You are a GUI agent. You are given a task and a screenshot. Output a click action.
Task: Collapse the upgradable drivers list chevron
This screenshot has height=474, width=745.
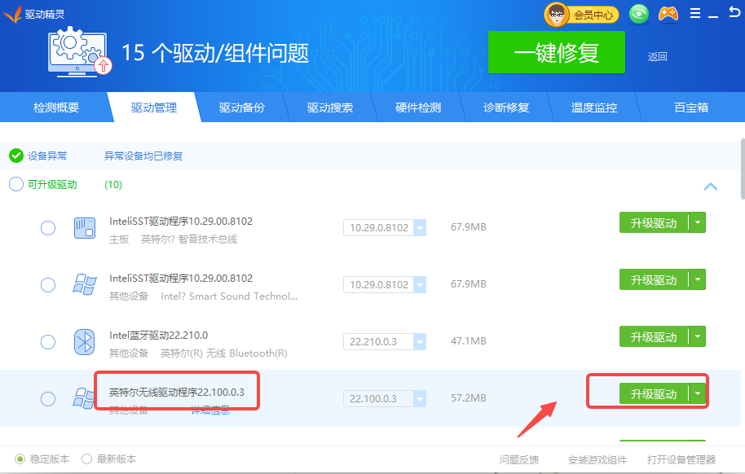coord(710,187)
